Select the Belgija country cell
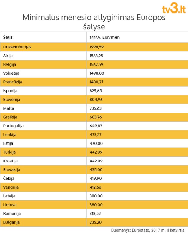The width and height of the screenshot is (188, 235). click(x=44, y=65)
